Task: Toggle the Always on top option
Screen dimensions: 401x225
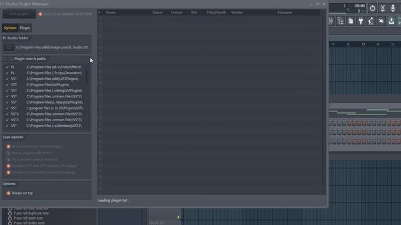Action: (8, 193)
